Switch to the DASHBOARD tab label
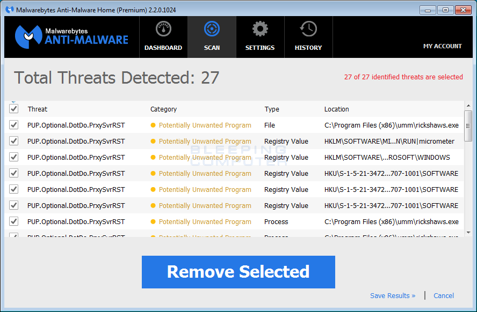Viewport: 477px width, 312px height. (163, 48)
